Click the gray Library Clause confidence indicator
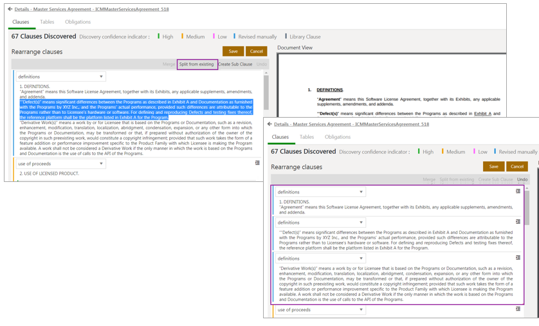 click(305, 37)
